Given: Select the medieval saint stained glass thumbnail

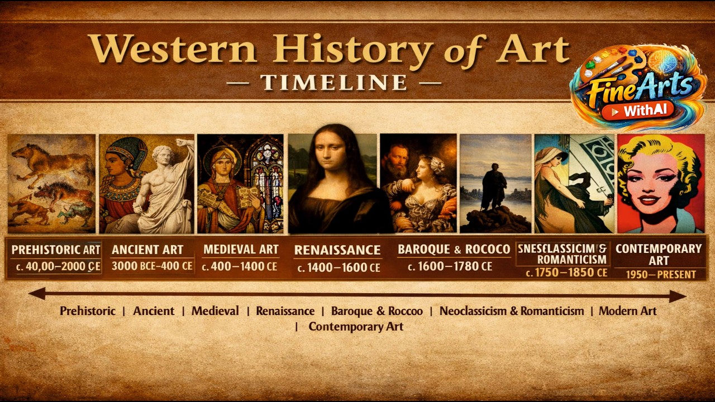Looking at the screenshot, I should pos(240,184).
